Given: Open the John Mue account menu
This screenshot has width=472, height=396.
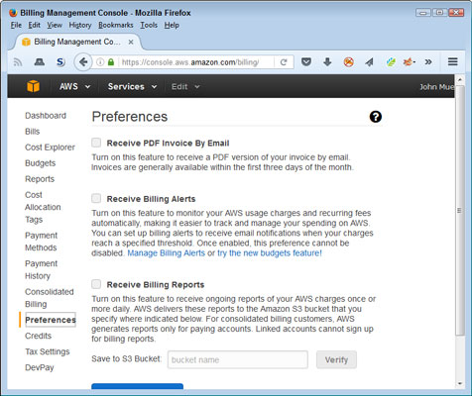Looking at the screenshot, I should click(436, 87).
